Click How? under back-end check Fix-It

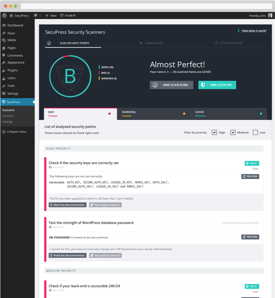click(x=255, y=292)
